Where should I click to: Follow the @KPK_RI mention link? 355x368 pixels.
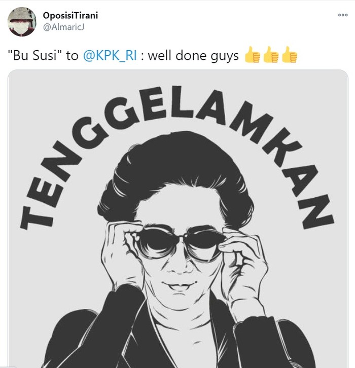click(x=109, y=56)
